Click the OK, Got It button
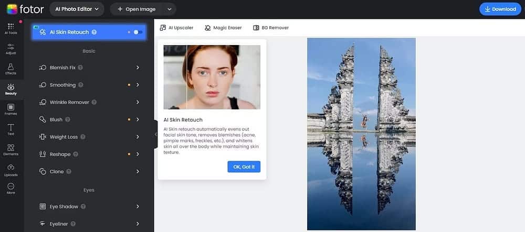Viewport: 525px width, 232px height. [x=244, y=167]
